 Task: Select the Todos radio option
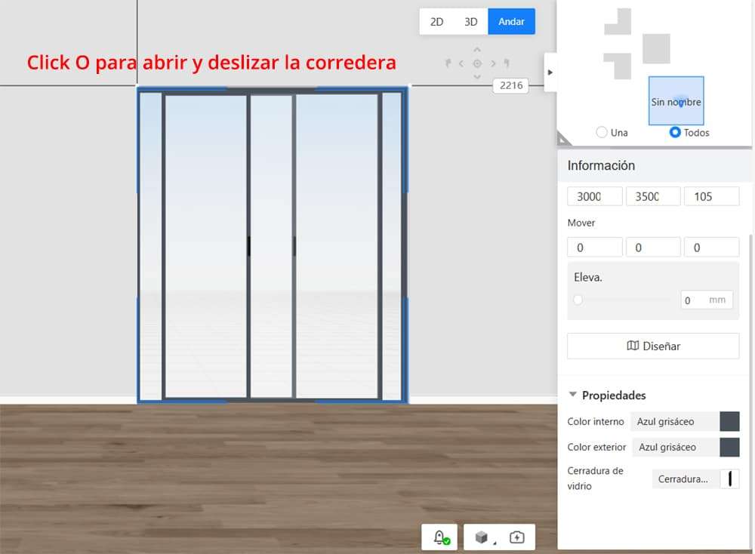click(675, 132)
